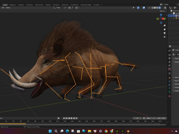Play the animation forward
Image resolution: width=179 pixels, height=134 pixels.
click(72, 118)
